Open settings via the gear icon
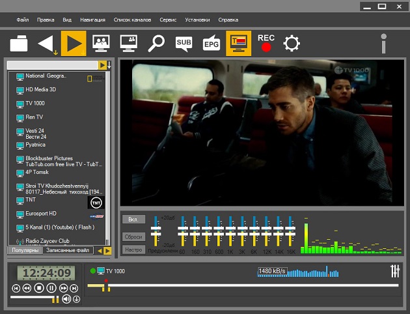Screen dimensions: 410x314 click(x=292, y=43)
